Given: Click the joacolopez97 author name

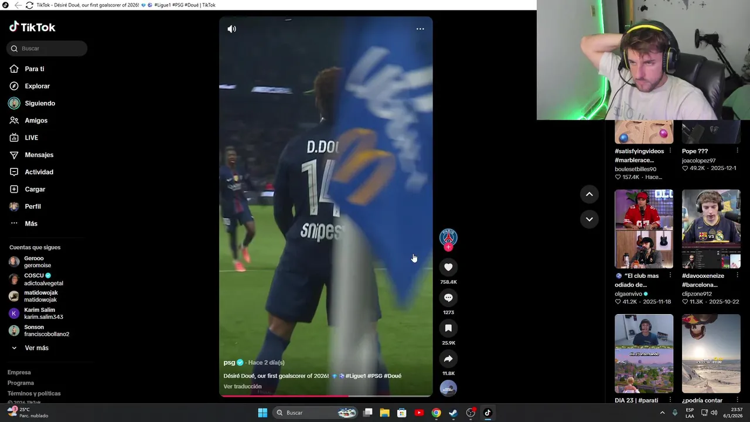Looking at the screenshot, I should (x=698, y=161).
